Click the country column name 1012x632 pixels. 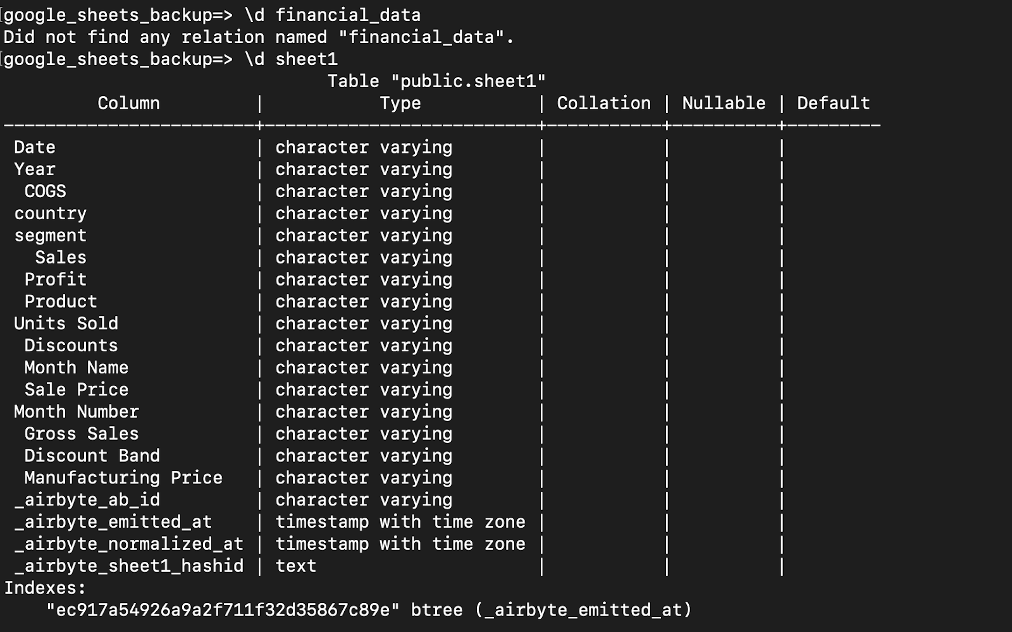[x=51, y=214]
